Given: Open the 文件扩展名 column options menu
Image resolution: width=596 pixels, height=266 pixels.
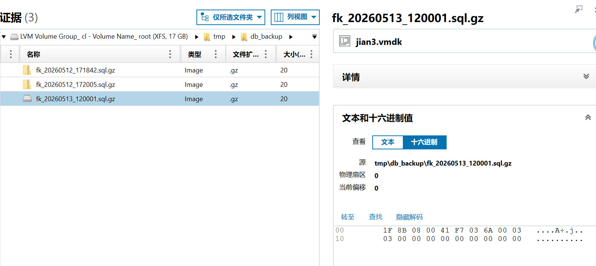Looking at the screenshot, I should (x=266, y=54).
